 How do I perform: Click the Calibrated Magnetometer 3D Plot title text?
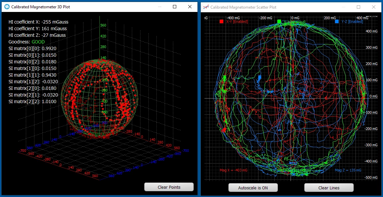pos(40,7)
